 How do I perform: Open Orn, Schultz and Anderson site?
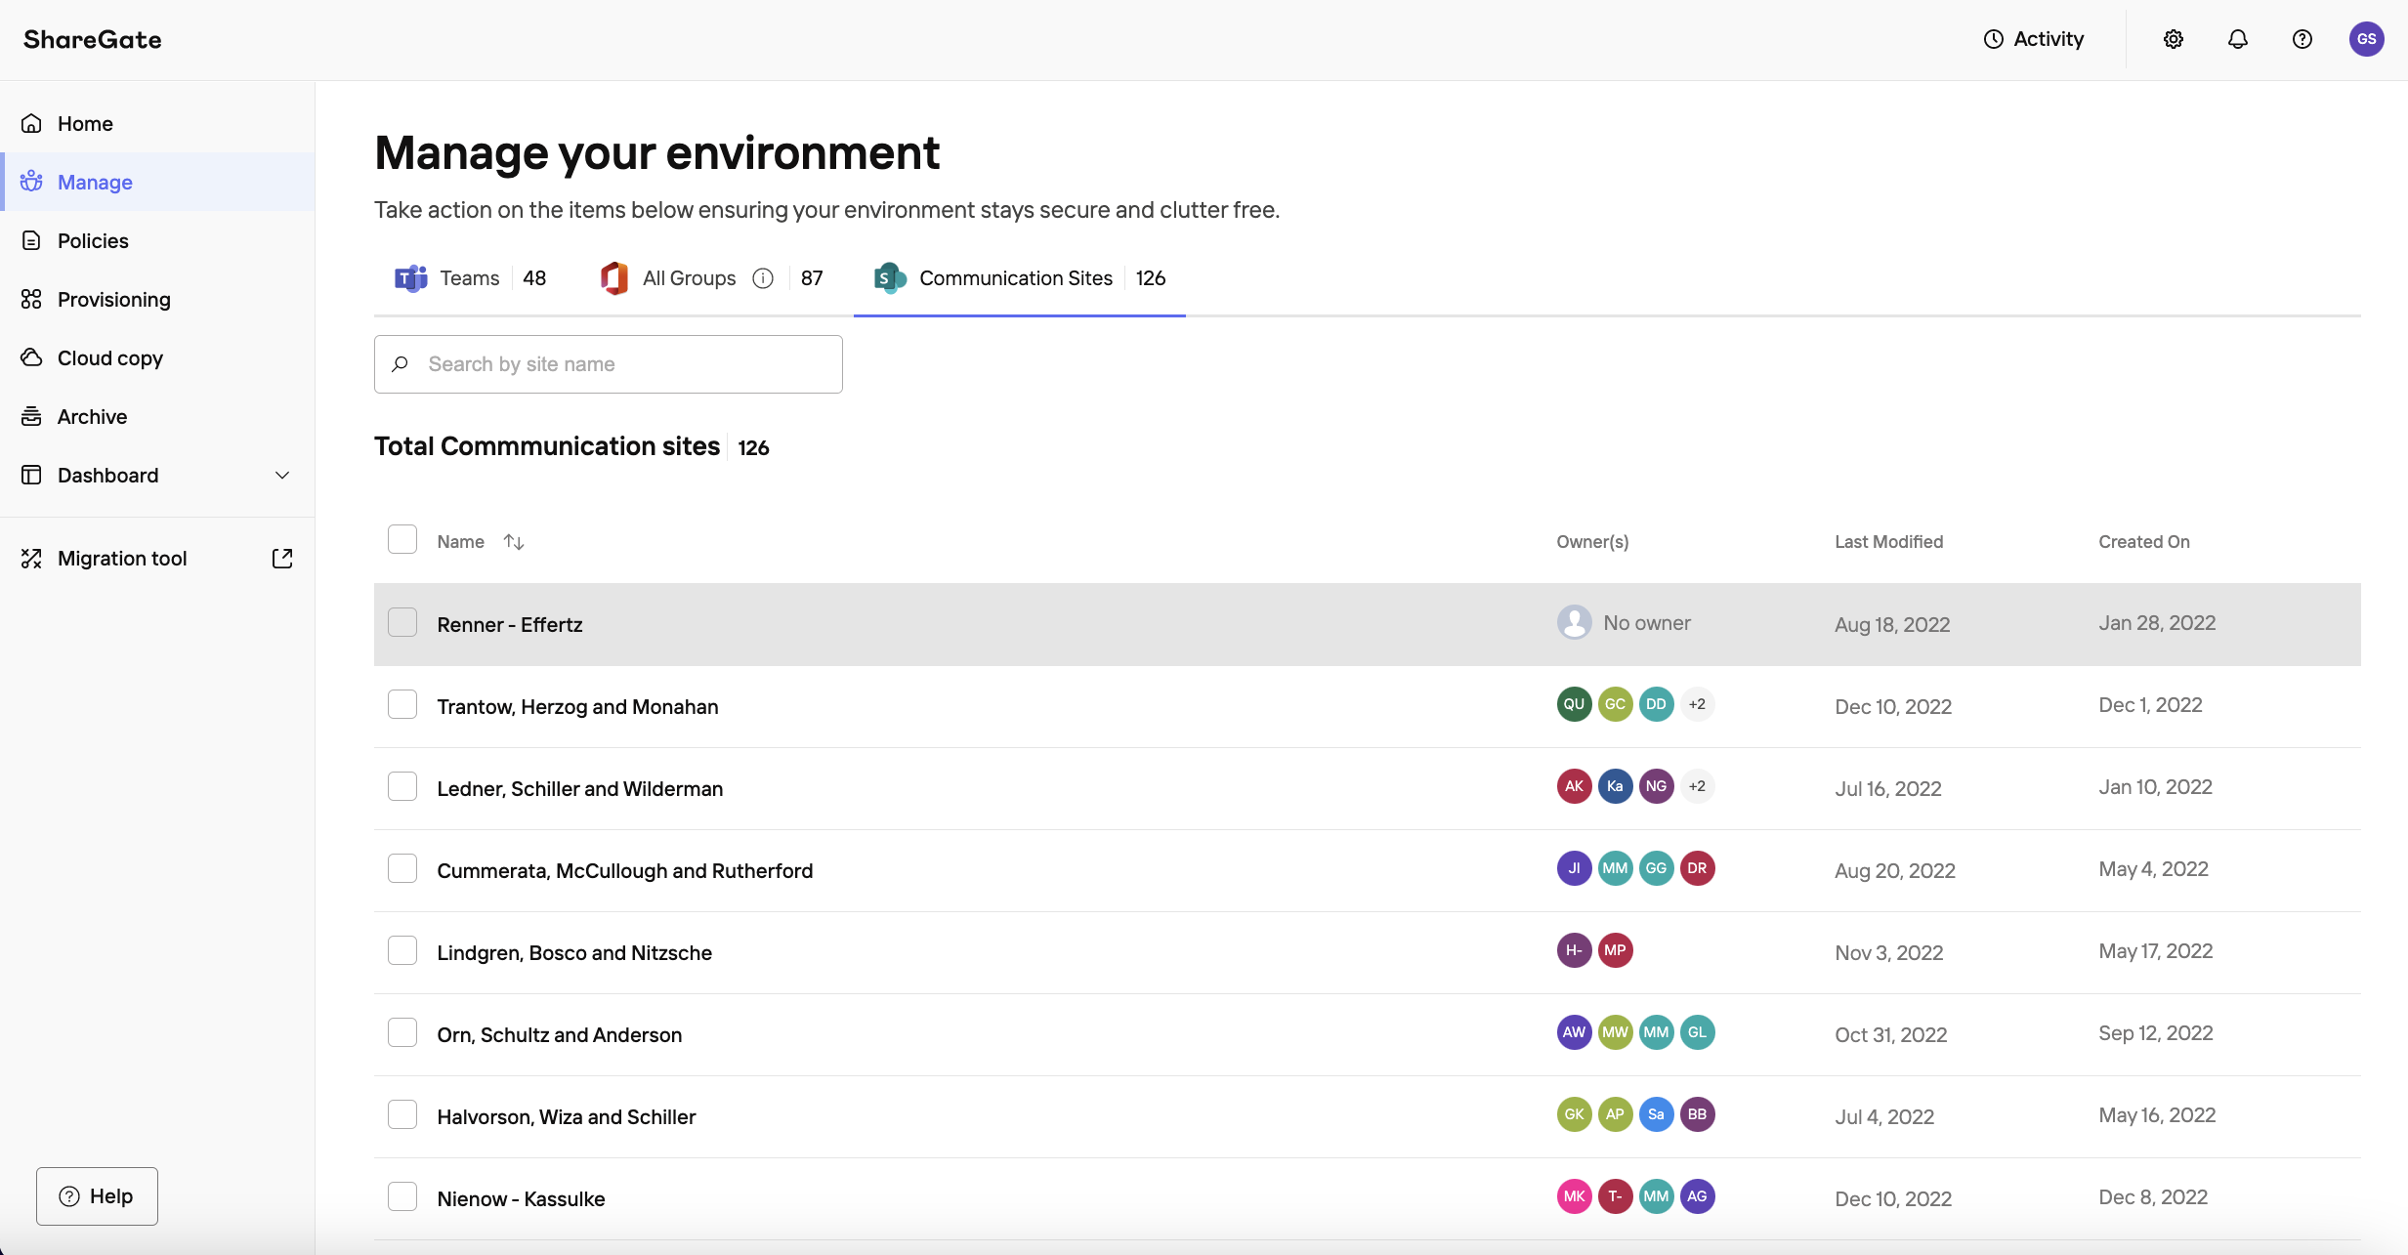coord(560,1034)
